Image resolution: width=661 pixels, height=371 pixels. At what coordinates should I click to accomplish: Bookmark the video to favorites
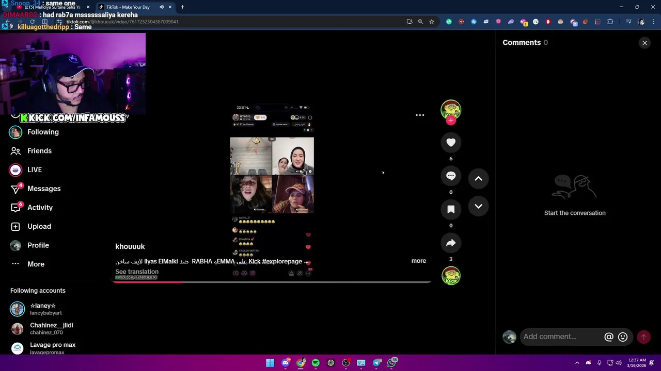click(x=451, y=210)
